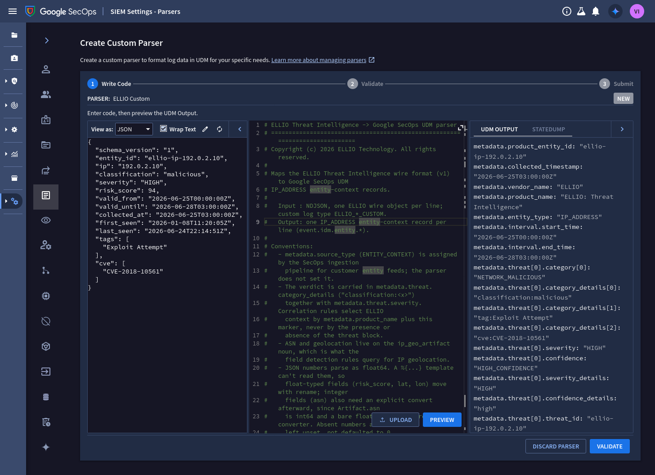
Task: Click the "CVE-2018-10561" JSON value
Action: 133,271
